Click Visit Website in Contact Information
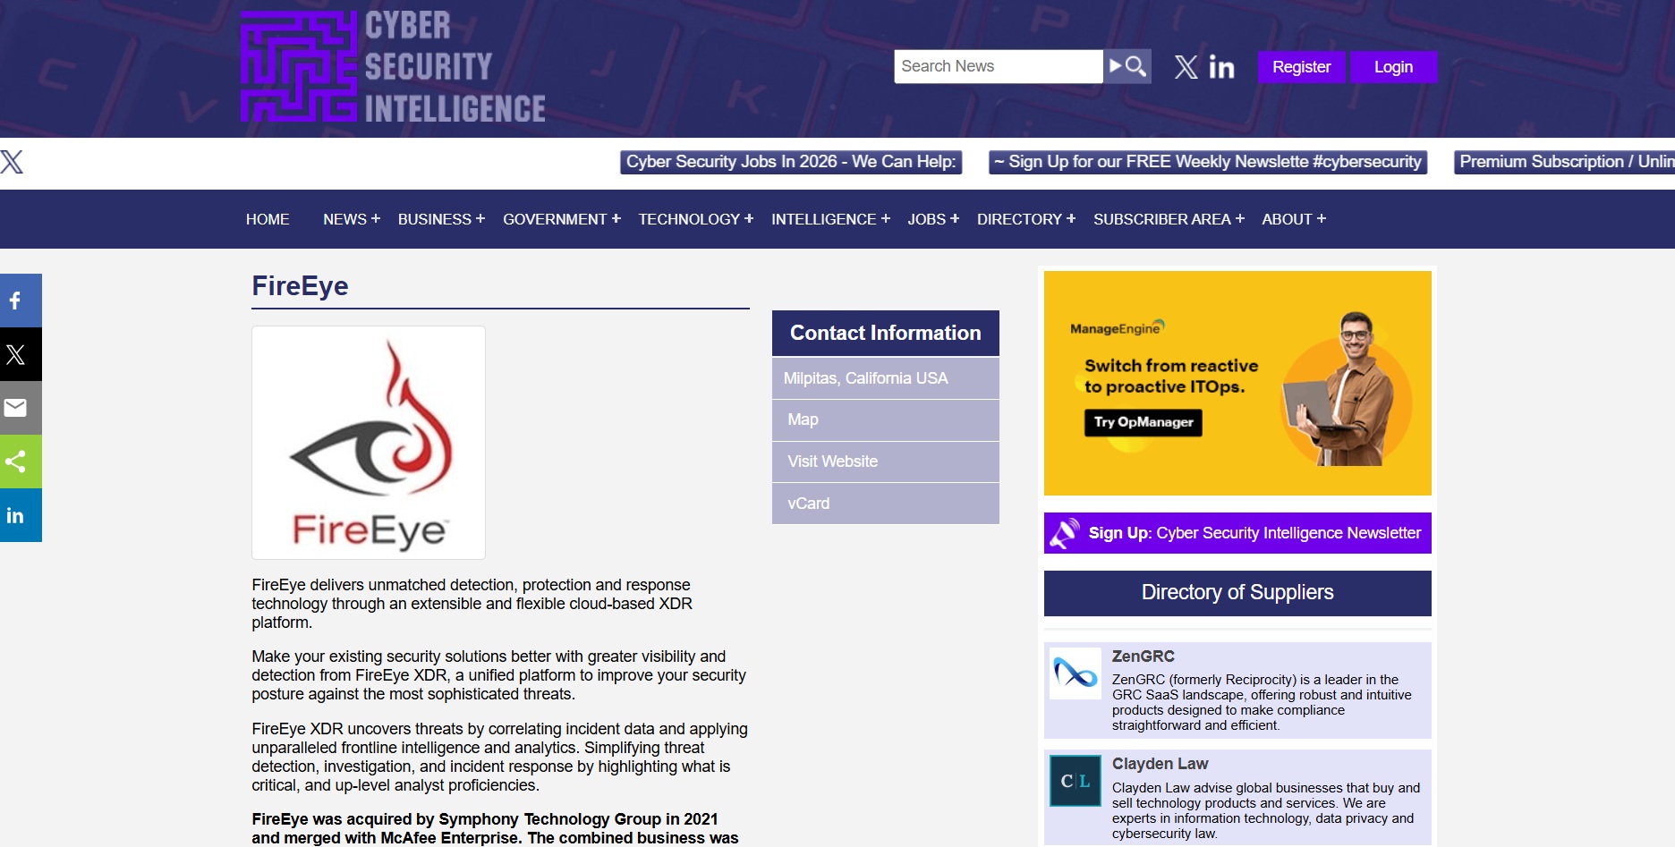Screen dimensions: 1675x847 coord(886,462)
